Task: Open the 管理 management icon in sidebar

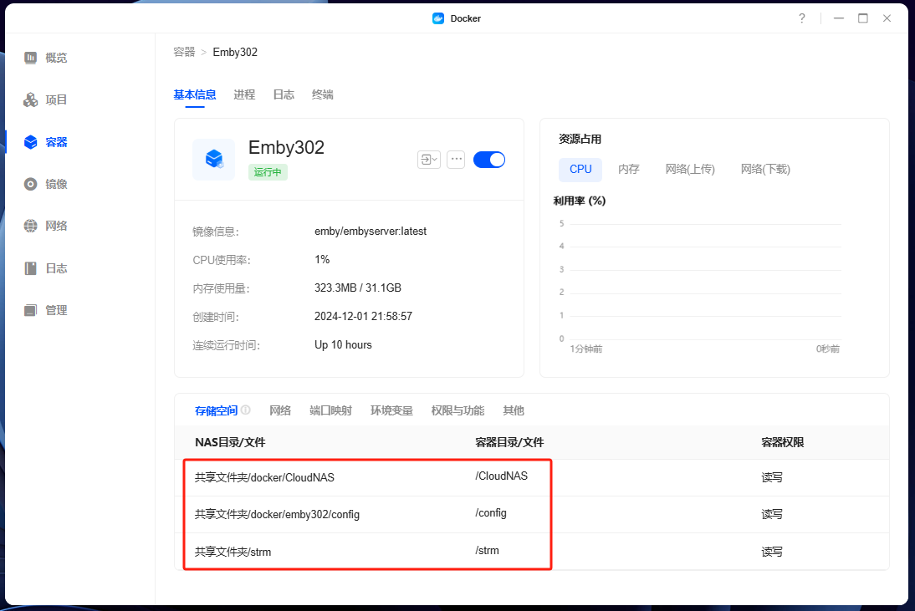Action: tap(30, 310)
